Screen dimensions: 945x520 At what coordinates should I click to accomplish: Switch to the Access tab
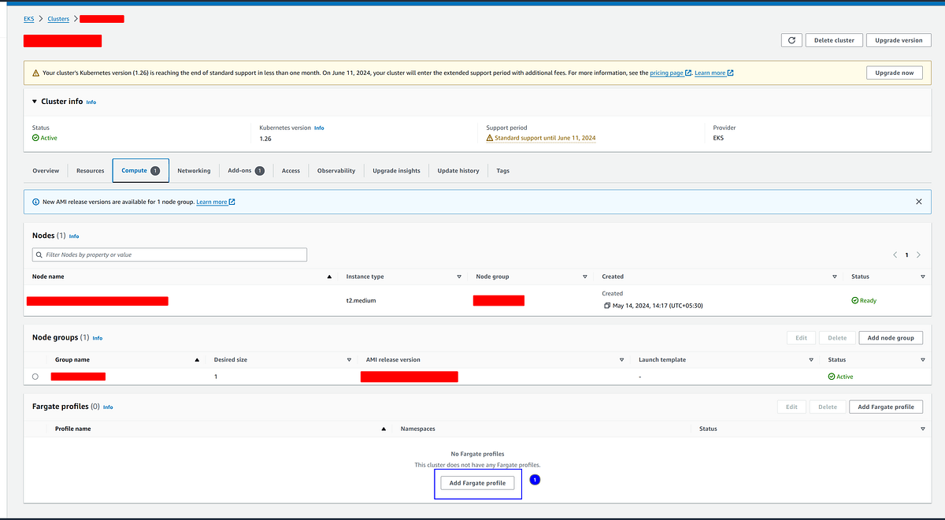pyautogui.click(x=291, y=170)
